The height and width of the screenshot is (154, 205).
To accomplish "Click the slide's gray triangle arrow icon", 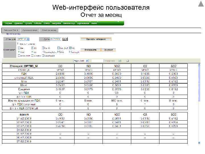I will coord(201,4).
